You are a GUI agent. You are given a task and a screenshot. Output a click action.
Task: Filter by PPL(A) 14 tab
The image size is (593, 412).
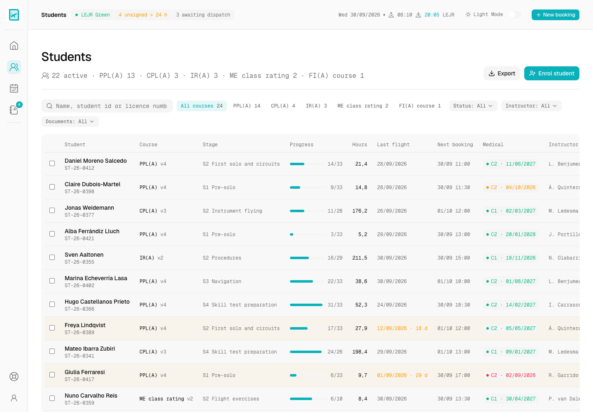[247, 106]
